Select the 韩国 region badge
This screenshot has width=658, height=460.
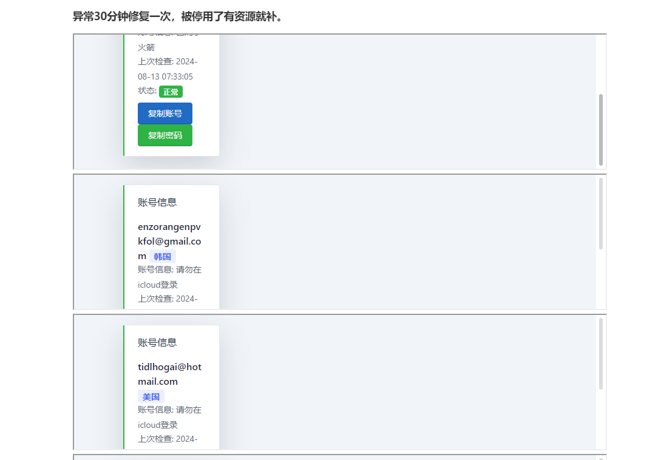click(163, 256)
